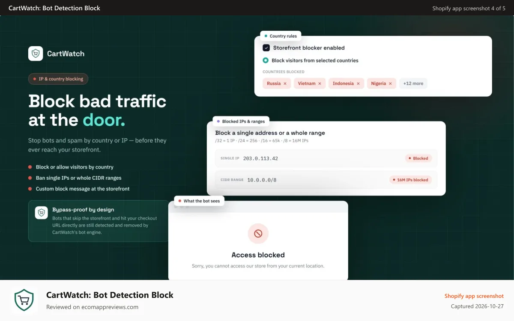514x321 pixels.
Task: Click Shopify app screenshot 4 of 5 text
Action: (469, 8)
